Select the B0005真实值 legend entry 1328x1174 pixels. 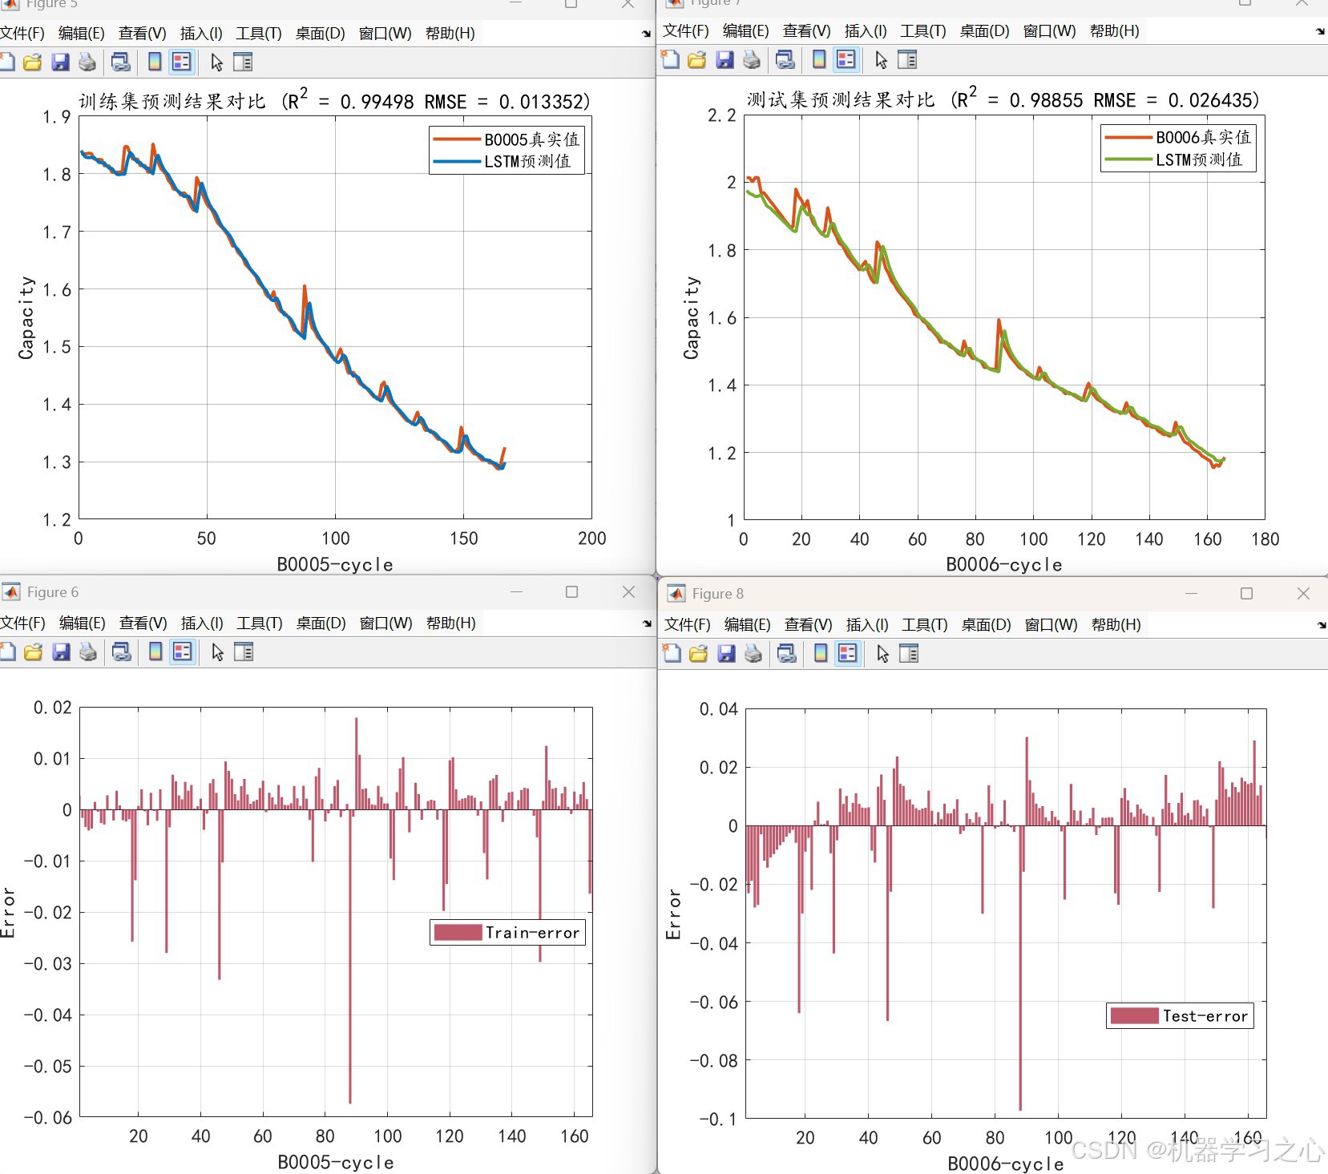tap(506, 139)
